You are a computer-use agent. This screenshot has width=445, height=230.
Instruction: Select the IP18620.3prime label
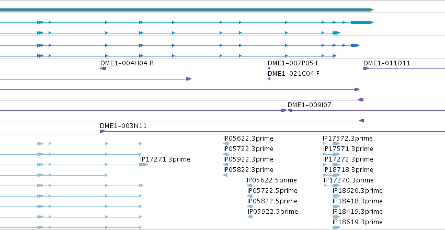coord(358,191)
